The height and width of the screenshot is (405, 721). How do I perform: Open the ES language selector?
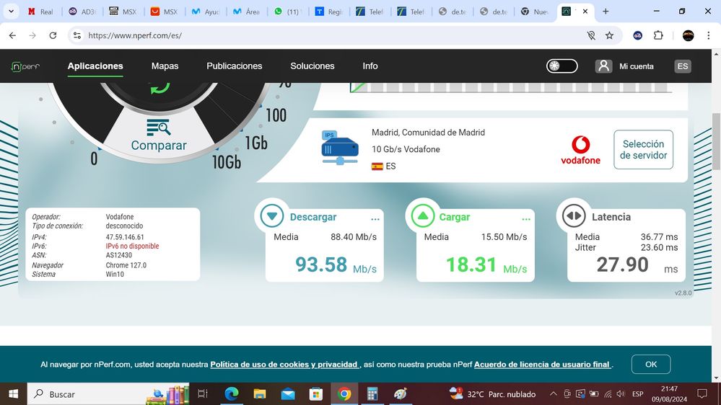tap(682, 66)
